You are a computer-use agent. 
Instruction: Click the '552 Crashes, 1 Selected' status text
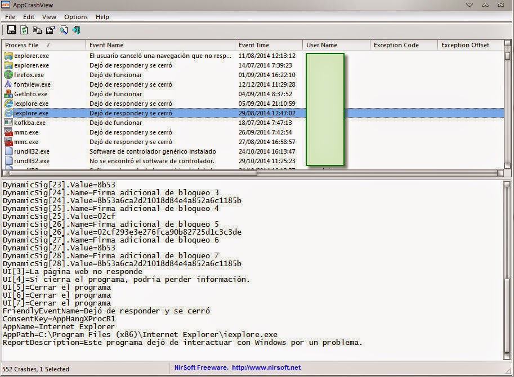coord(35,369)
